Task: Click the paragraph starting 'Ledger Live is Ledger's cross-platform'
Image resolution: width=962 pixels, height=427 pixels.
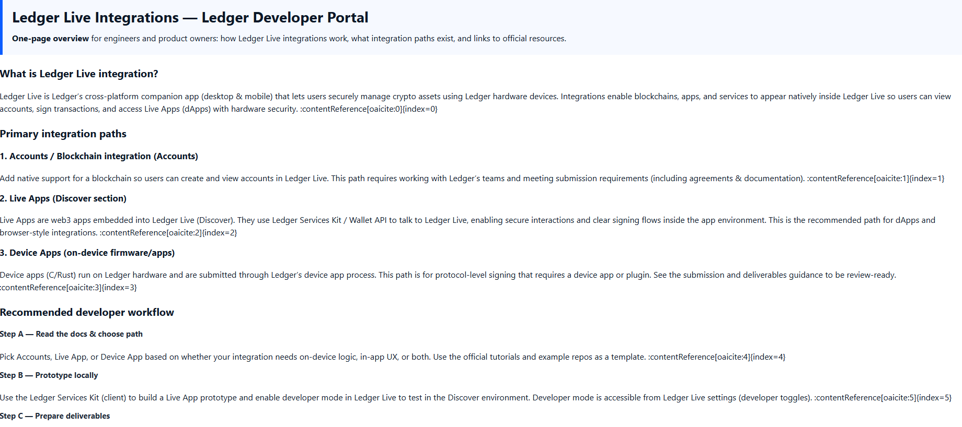Action: [476, 103]
